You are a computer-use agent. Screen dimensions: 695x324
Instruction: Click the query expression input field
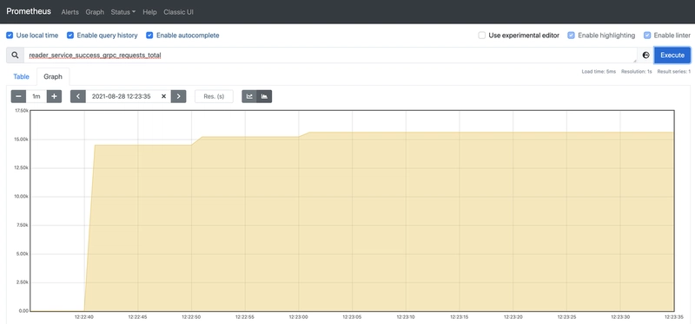[x=330, y=55]
